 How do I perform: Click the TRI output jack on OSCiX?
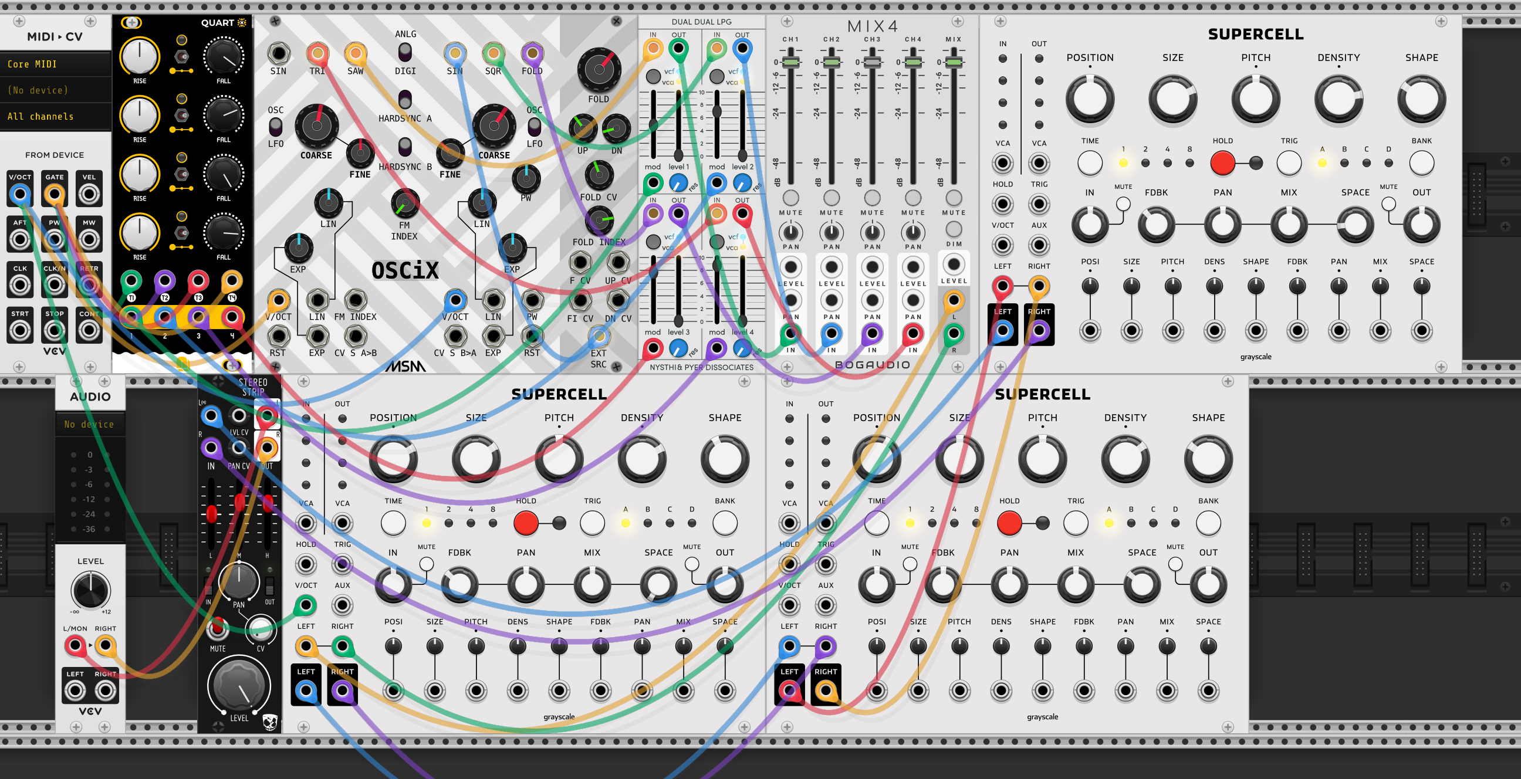tap(317, 53)
